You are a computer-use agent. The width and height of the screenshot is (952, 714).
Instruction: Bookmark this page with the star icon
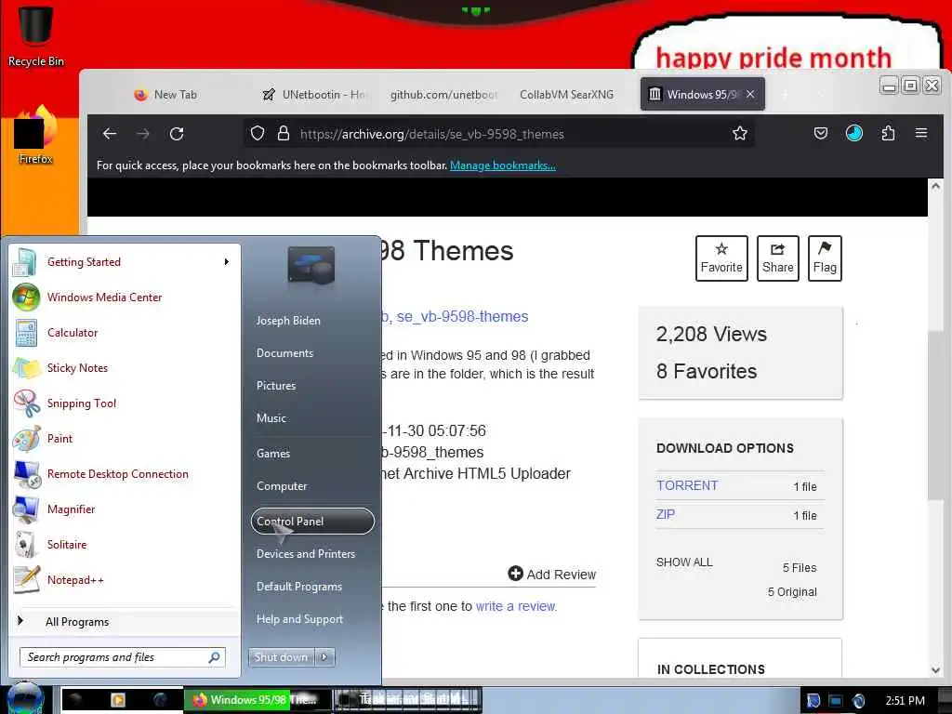[739, 134]
